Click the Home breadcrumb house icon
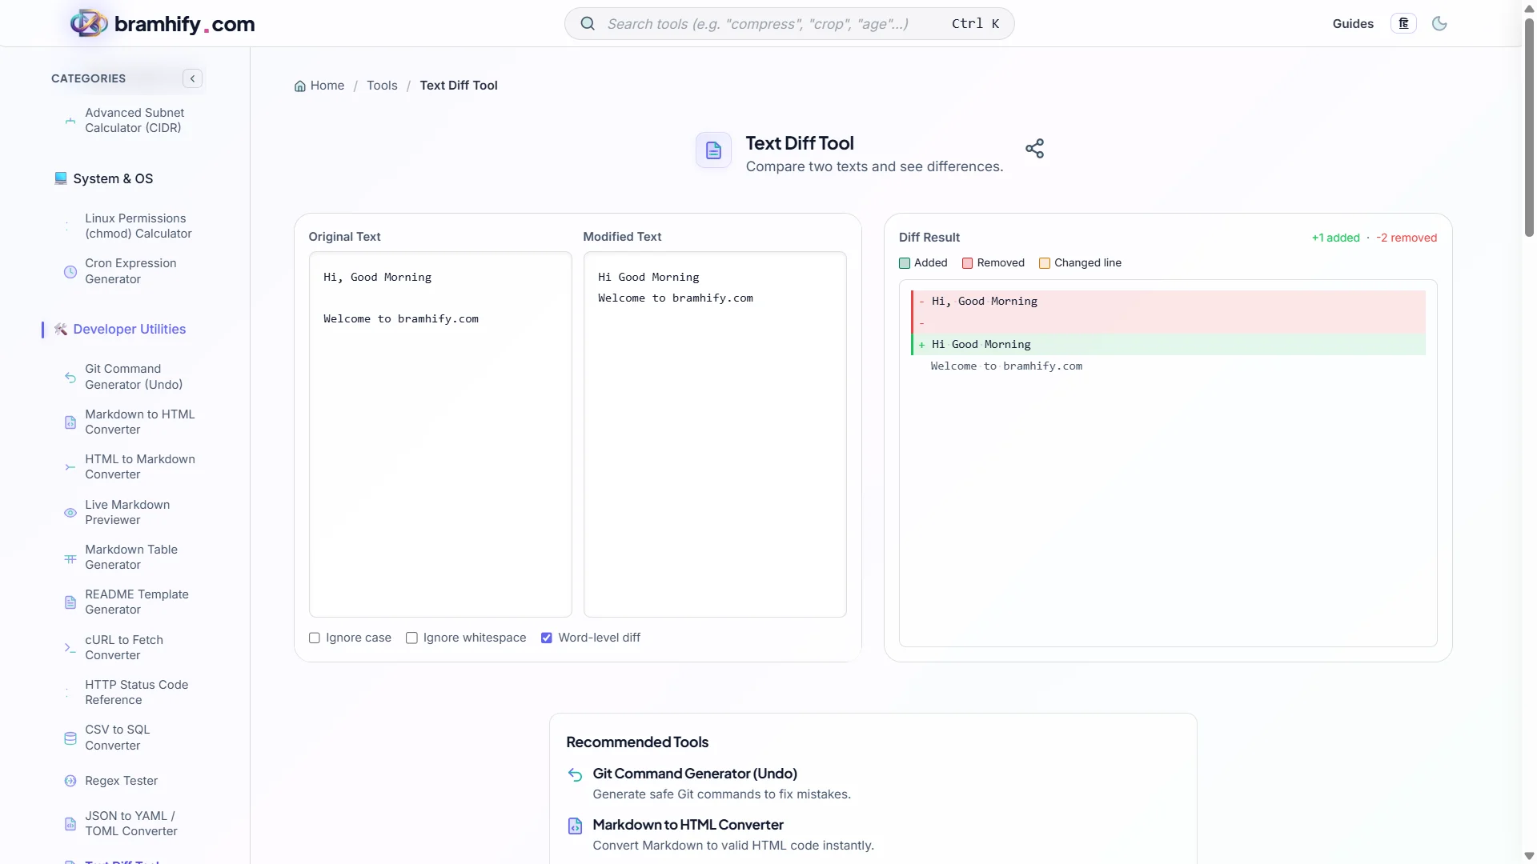 (x=300, y=86)
